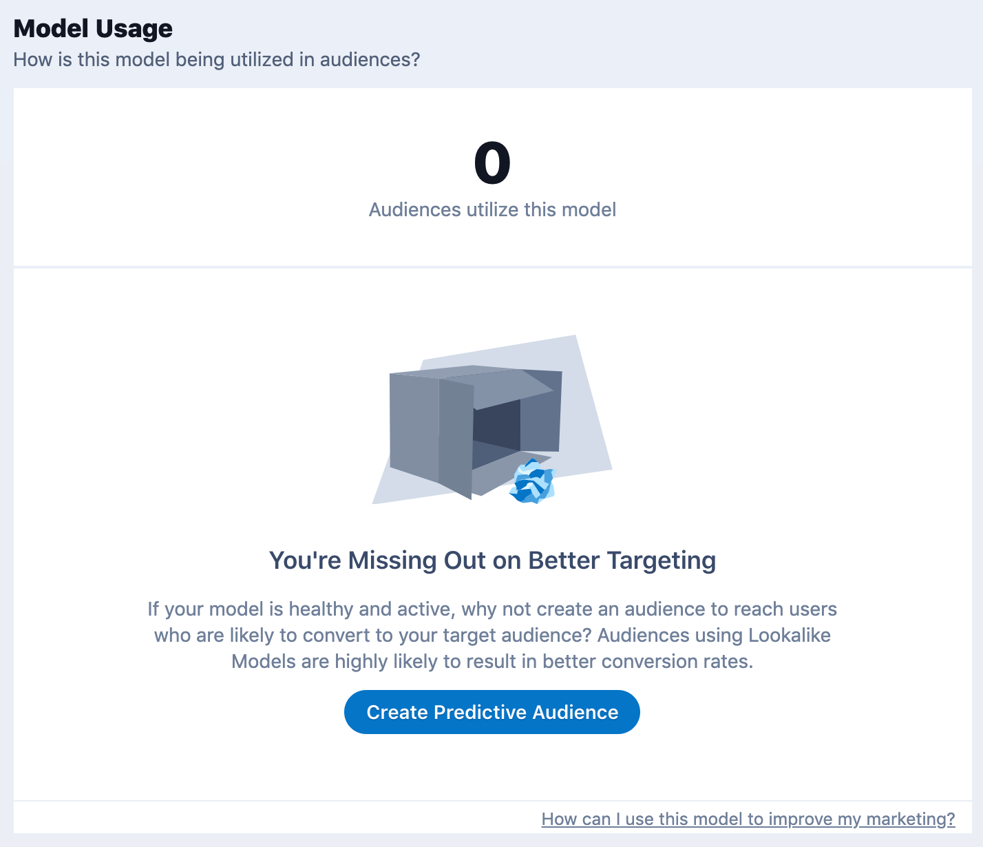Click the word "Usage" in the page title
983x847 pixels.
[x=134, y=29]
